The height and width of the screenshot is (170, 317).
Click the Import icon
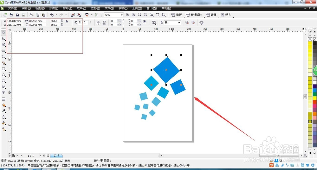click(x=73, y=15)
